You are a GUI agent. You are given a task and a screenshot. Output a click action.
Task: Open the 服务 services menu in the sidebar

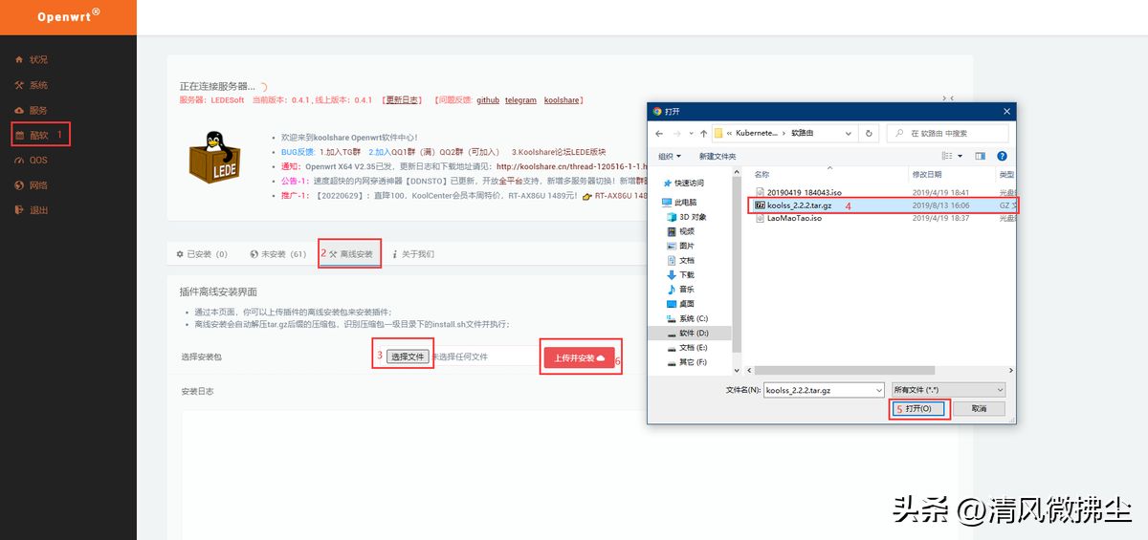pos(31,110)
